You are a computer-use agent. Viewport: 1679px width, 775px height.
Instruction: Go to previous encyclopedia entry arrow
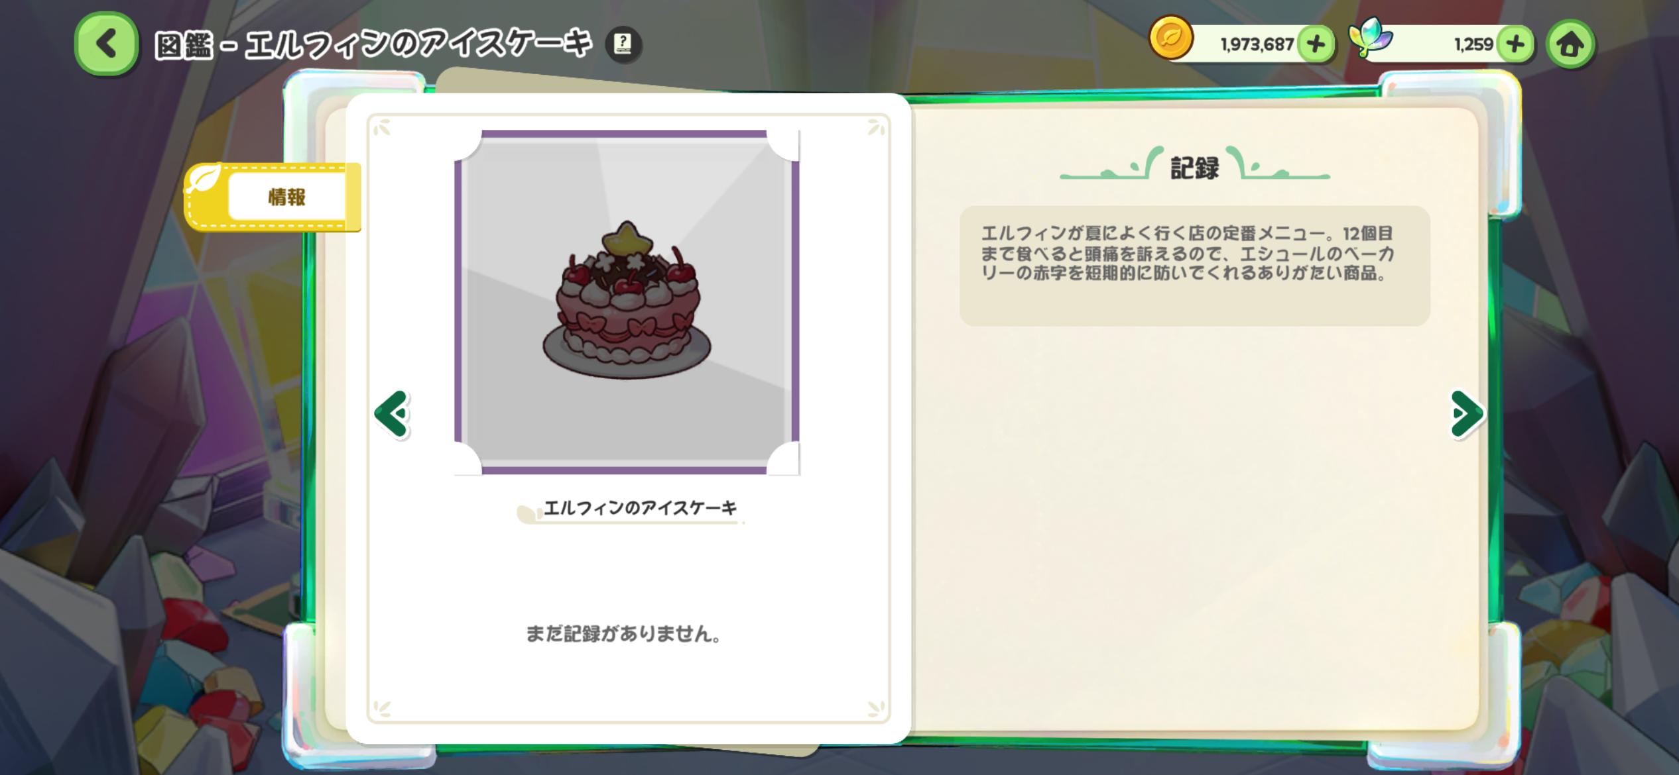pos(392,414)
